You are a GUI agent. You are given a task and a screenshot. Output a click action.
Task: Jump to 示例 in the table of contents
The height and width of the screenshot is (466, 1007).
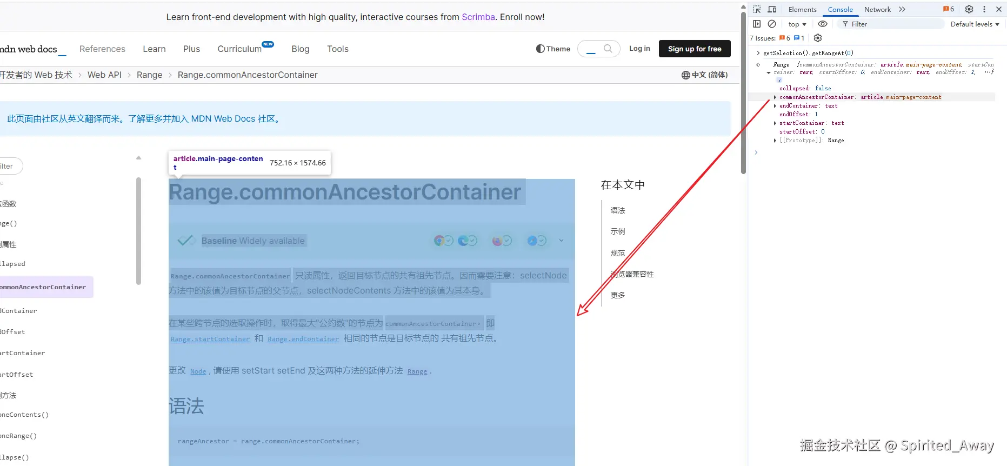point(618,231)
